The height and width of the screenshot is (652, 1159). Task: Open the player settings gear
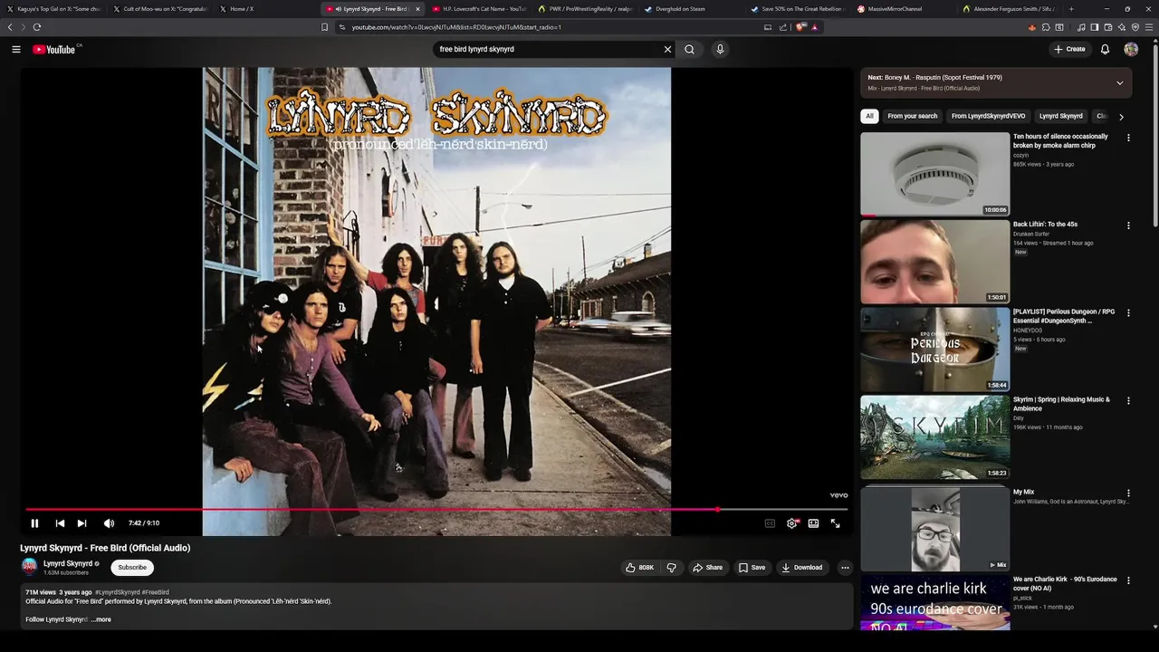coord(792,523)
